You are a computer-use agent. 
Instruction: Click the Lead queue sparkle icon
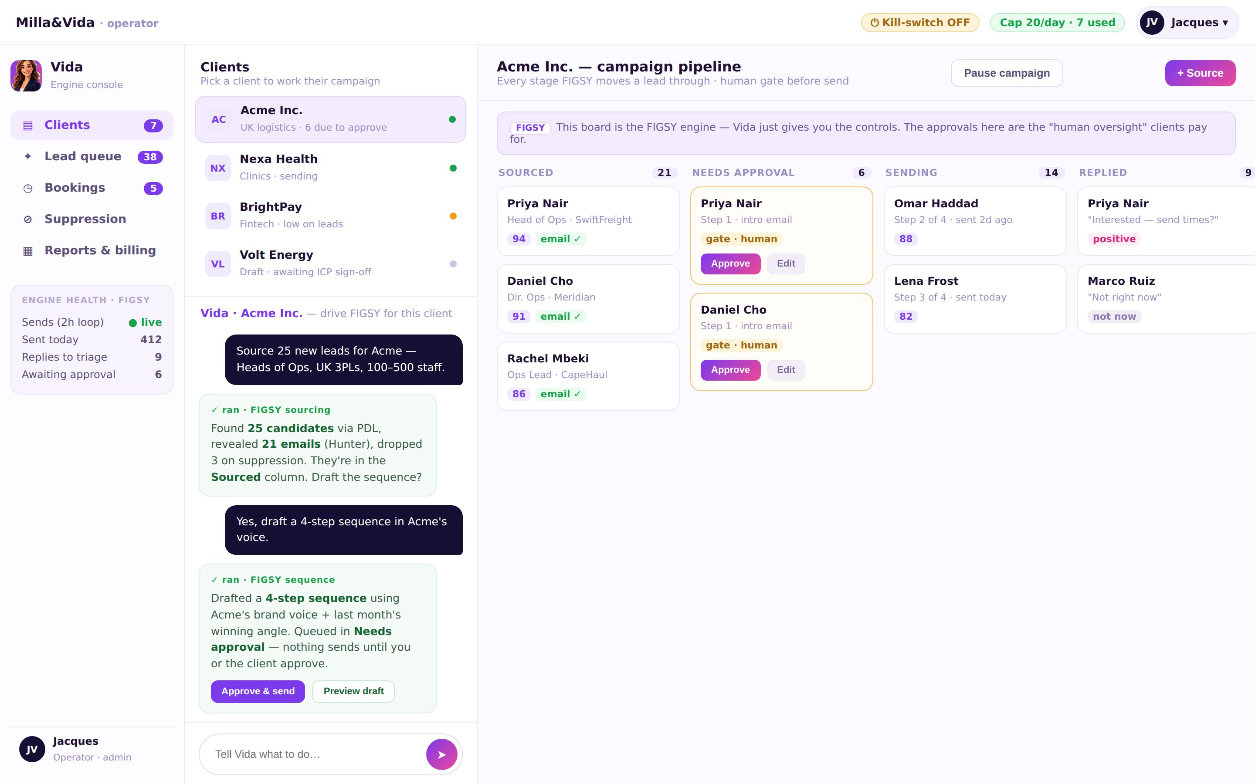(28, 157)
